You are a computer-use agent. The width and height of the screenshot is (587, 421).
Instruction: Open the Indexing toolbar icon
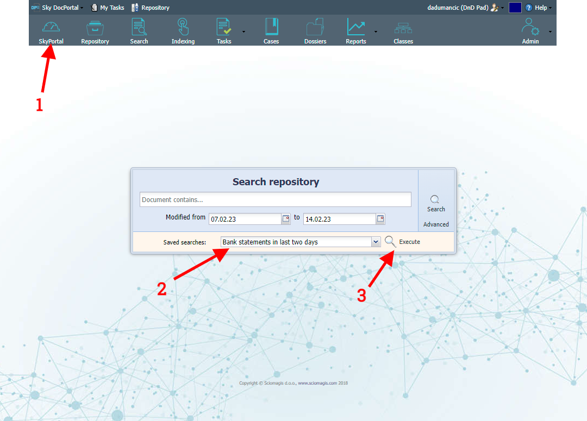coord(183,27)
